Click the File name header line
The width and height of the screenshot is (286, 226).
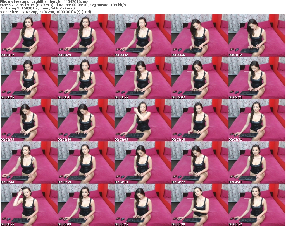point(45,2)
